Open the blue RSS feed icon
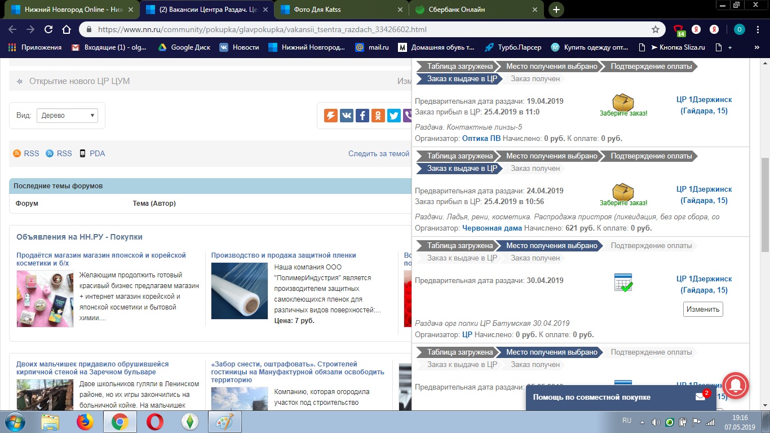 [50, 153]
